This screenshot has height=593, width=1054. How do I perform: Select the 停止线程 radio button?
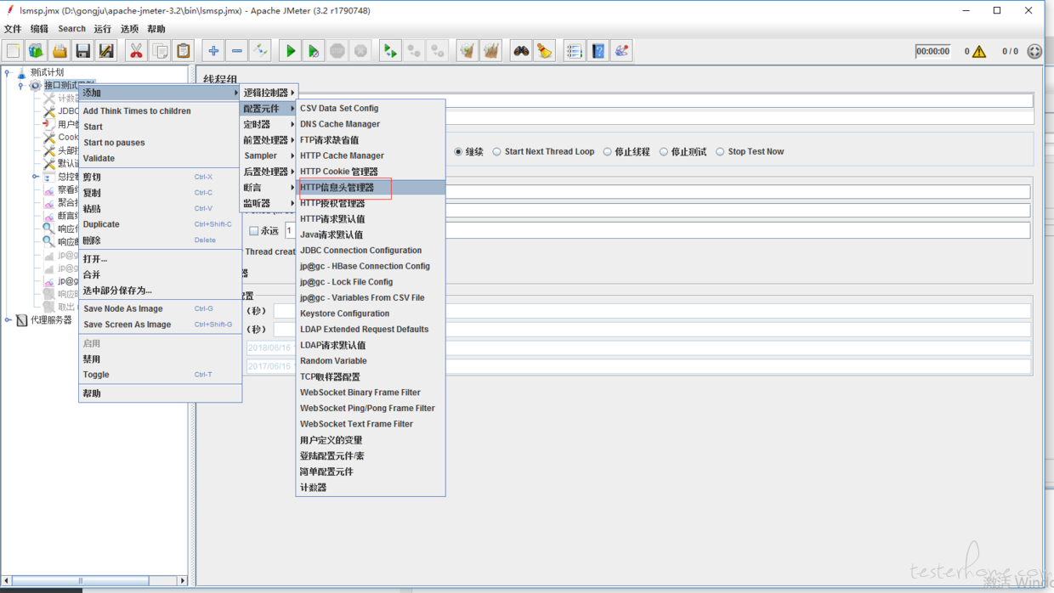click(608, 152)
